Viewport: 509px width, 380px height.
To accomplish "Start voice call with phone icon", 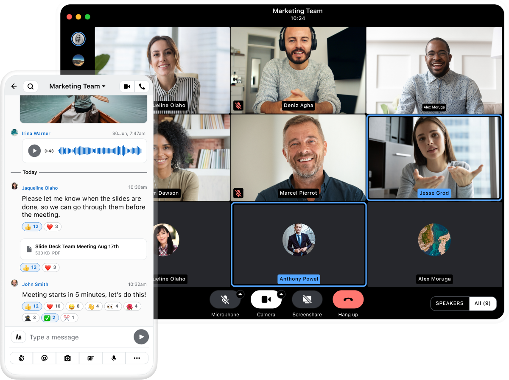I will (142, 87).
